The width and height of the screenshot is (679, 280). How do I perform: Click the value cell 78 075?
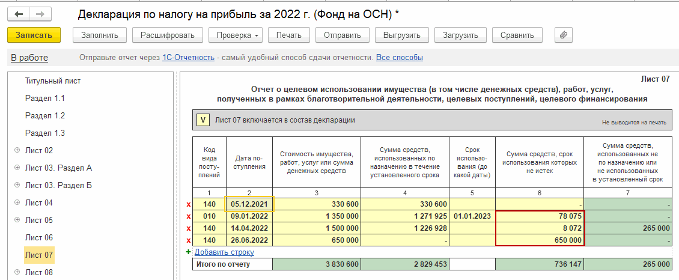click(540, 216)
